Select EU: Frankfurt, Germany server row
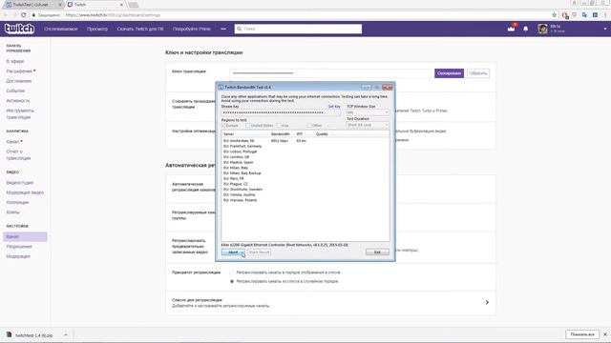This screenshot has width=611, height=343. pos(305,146)
